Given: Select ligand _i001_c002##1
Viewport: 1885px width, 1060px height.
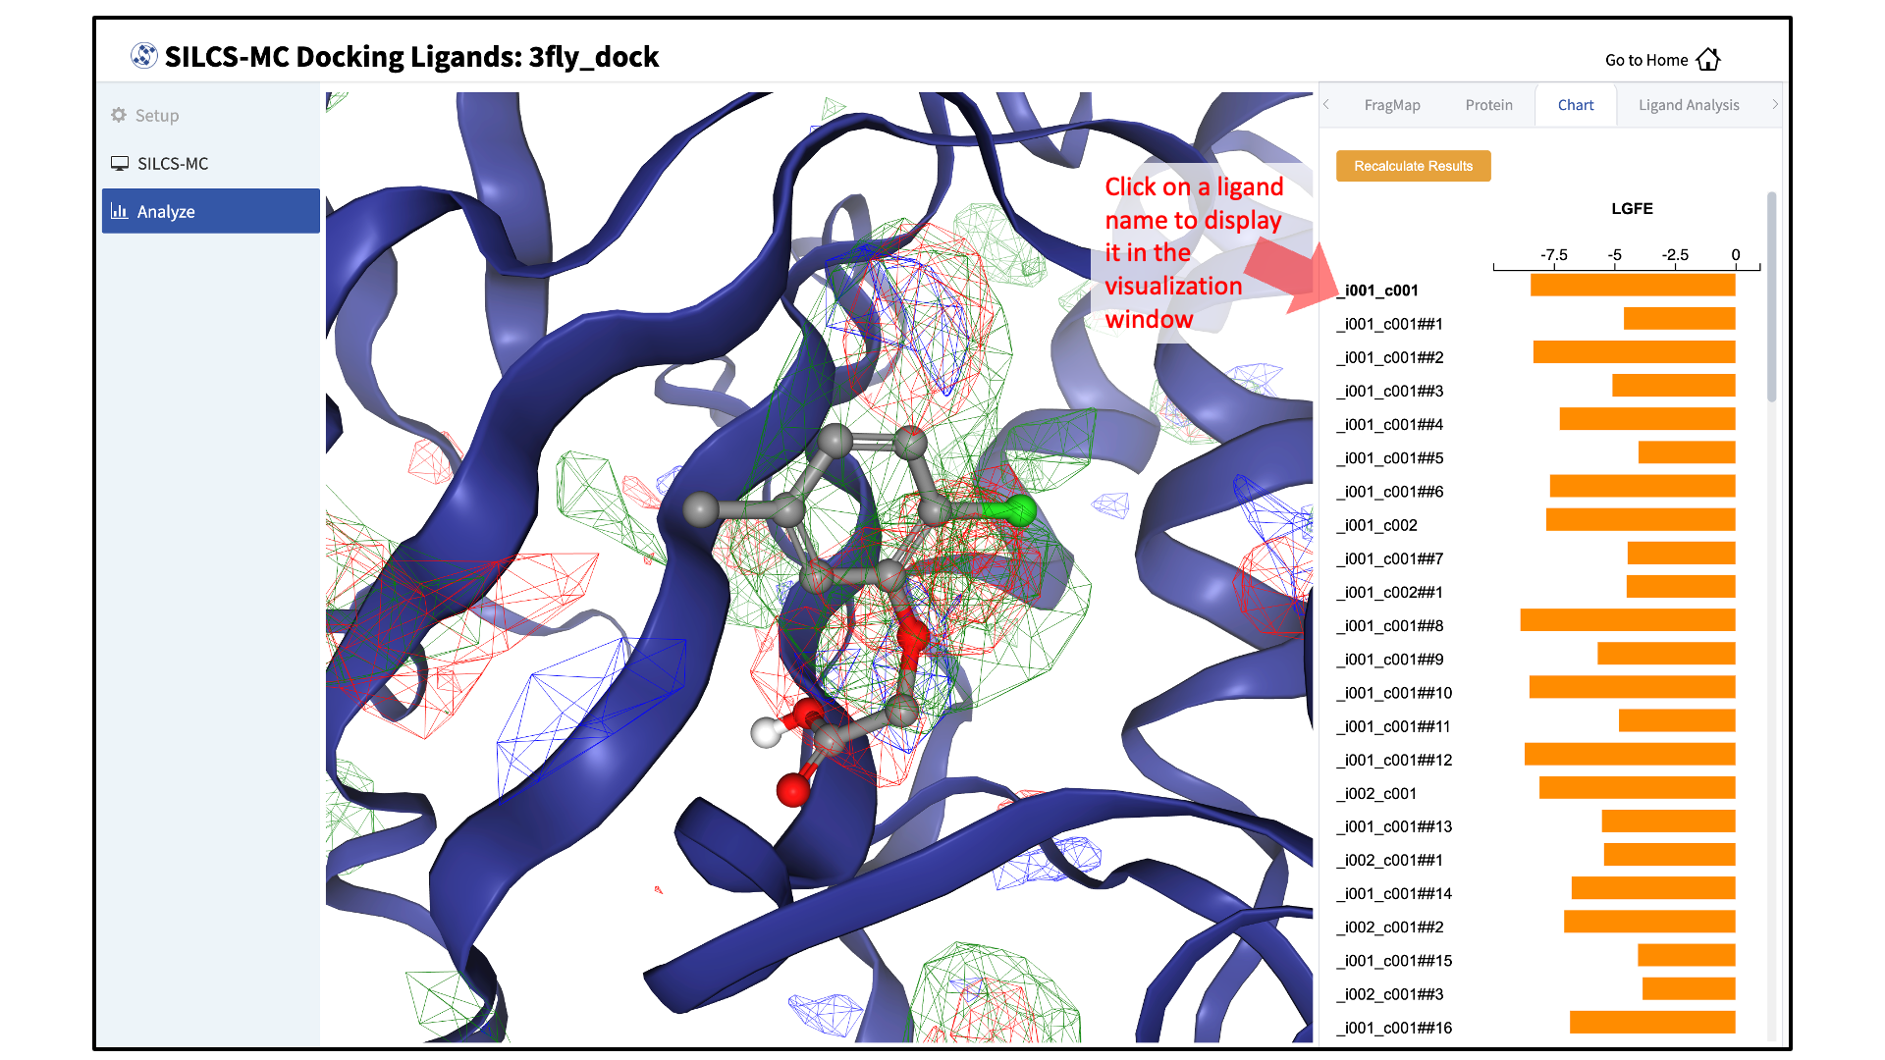Looking at the screenshot, I should (x=1390, y=592).
